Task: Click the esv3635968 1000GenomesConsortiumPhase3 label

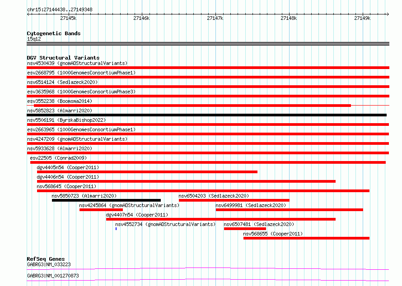Action: (x=81, y=92)
